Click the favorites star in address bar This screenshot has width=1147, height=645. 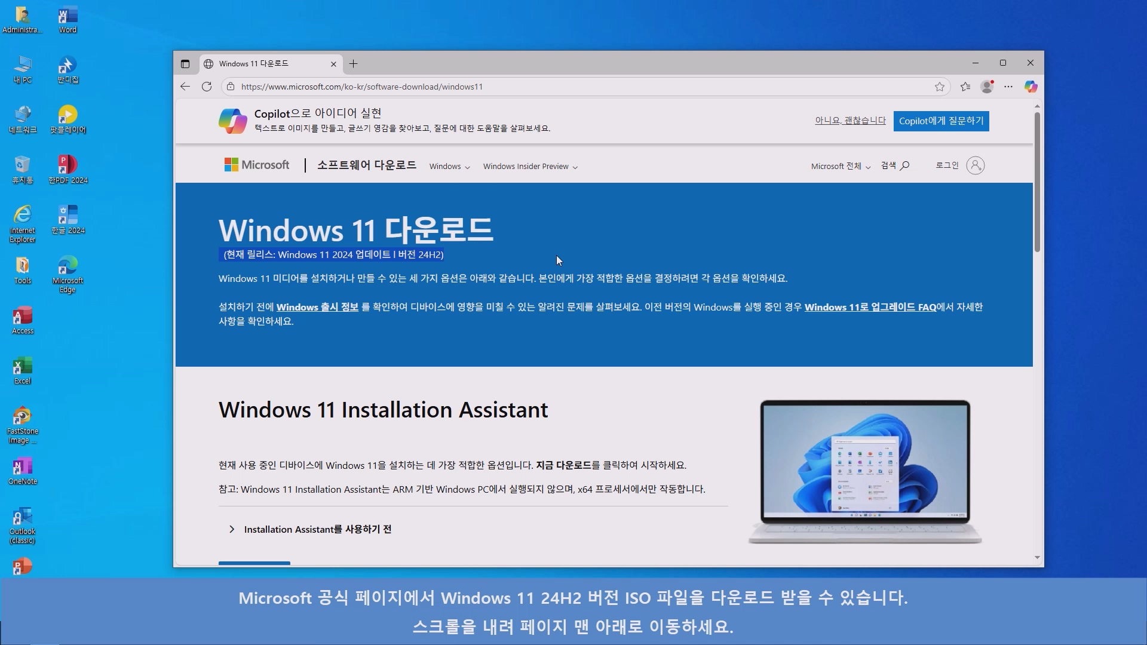click(x=940, y=87)
